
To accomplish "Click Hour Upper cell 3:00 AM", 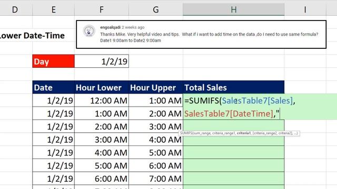I will (156, 127).
